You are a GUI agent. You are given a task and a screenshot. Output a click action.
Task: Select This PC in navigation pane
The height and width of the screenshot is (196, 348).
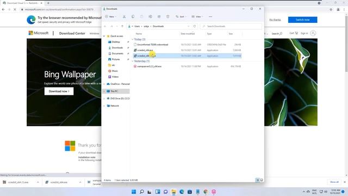coord(114,91)
